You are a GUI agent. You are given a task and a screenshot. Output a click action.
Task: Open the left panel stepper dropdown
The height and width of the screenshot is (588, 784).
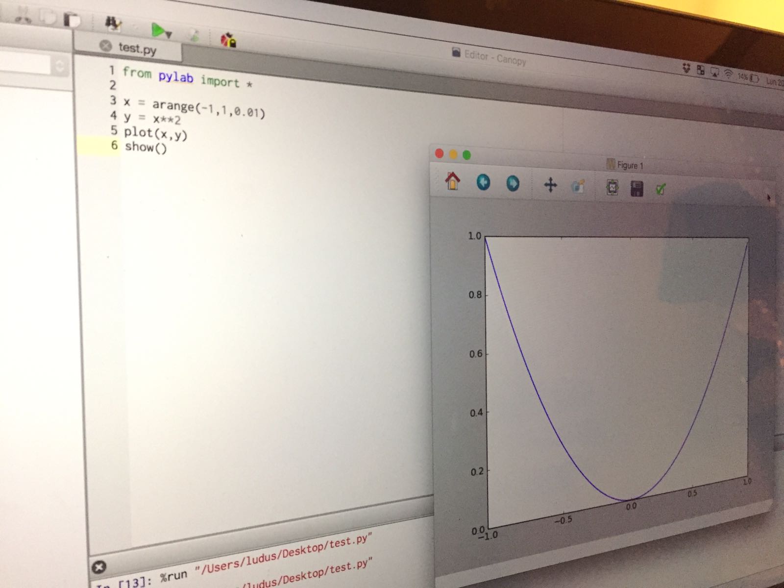tap(60, 66)
